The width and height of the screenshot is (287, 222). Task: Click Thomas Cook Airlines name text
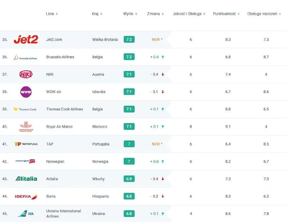pyautogui.click(x=64, y=109)
